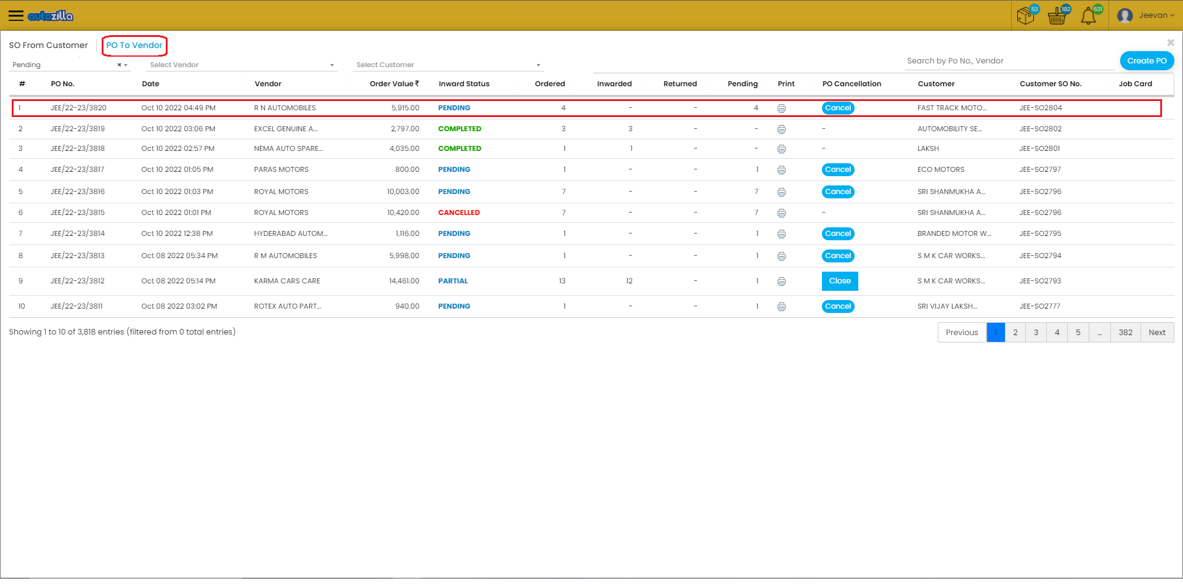Print PO JEE/22-23/3814

click(x=781, y=234)
